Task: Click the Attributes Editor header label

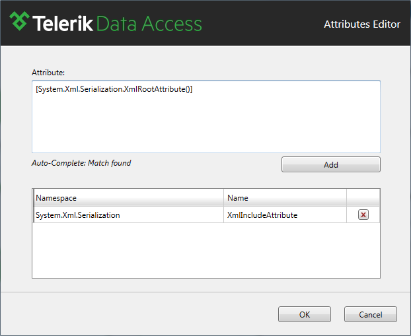Action: pos(362,24)
